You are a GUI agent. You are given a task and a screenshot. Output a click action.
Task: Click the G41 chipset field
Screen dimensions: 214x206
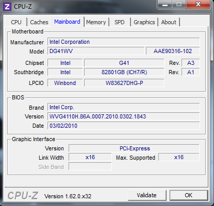pyautogui.click(x=124, y=63)
